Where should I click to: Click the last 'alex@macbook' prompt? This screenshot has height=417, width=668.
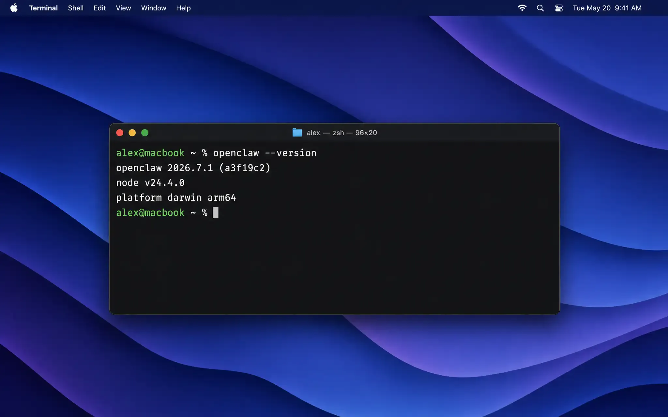pyautogui.click(x=150, y=213)
